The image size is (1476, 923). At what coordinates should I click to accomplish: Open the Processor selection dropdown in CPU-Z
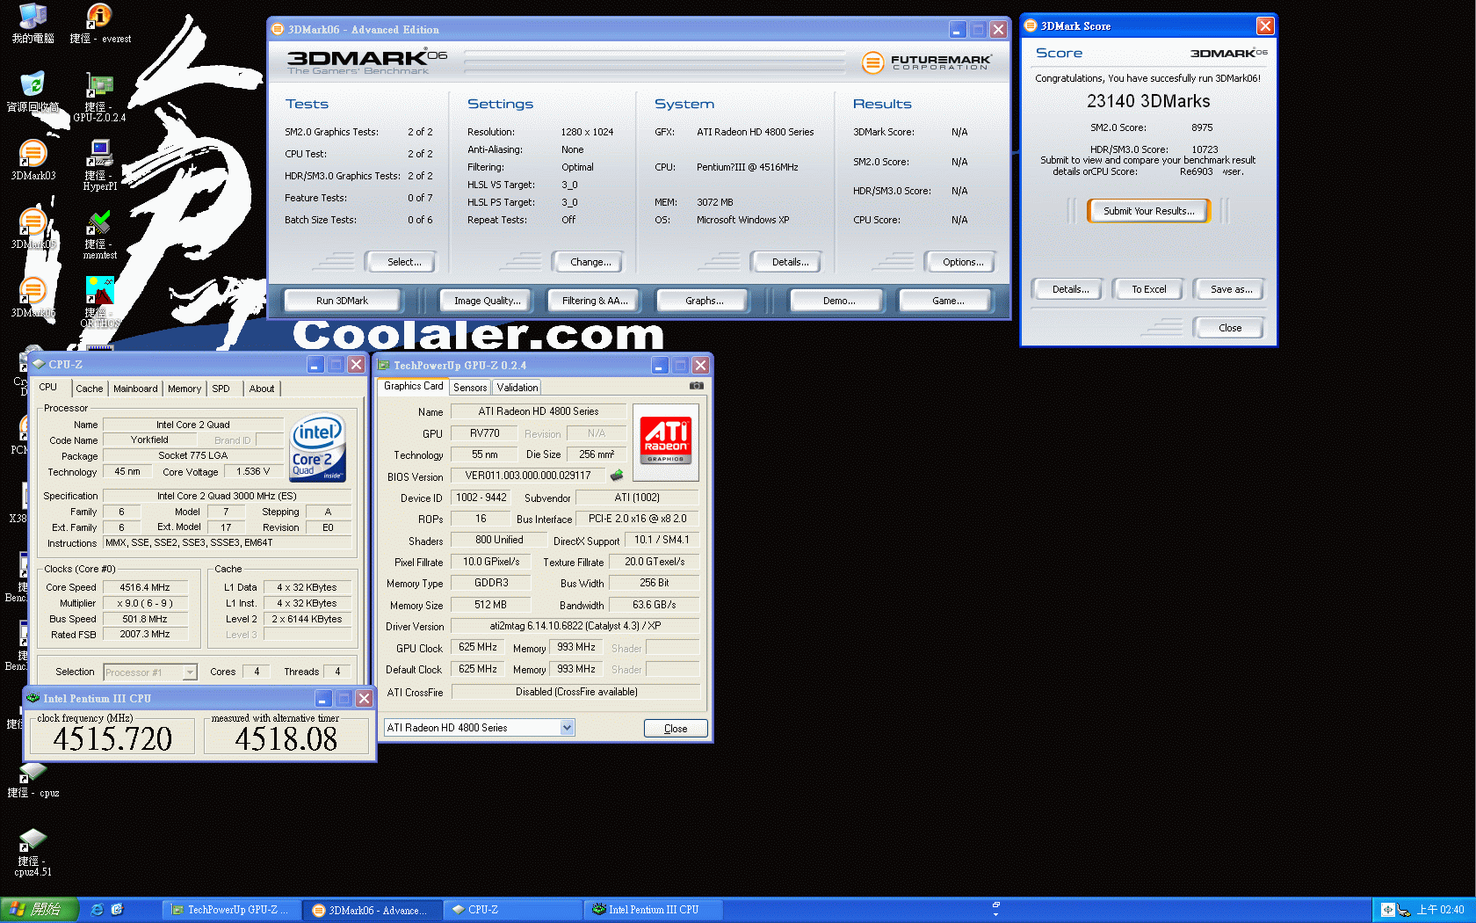(x=190, y=672)
